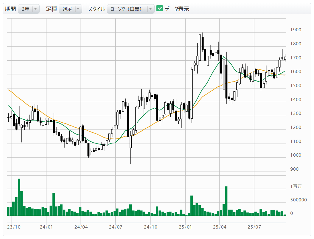Click the スタイル label text
Viewport: 314px width, 239px height.
point(96,9)
